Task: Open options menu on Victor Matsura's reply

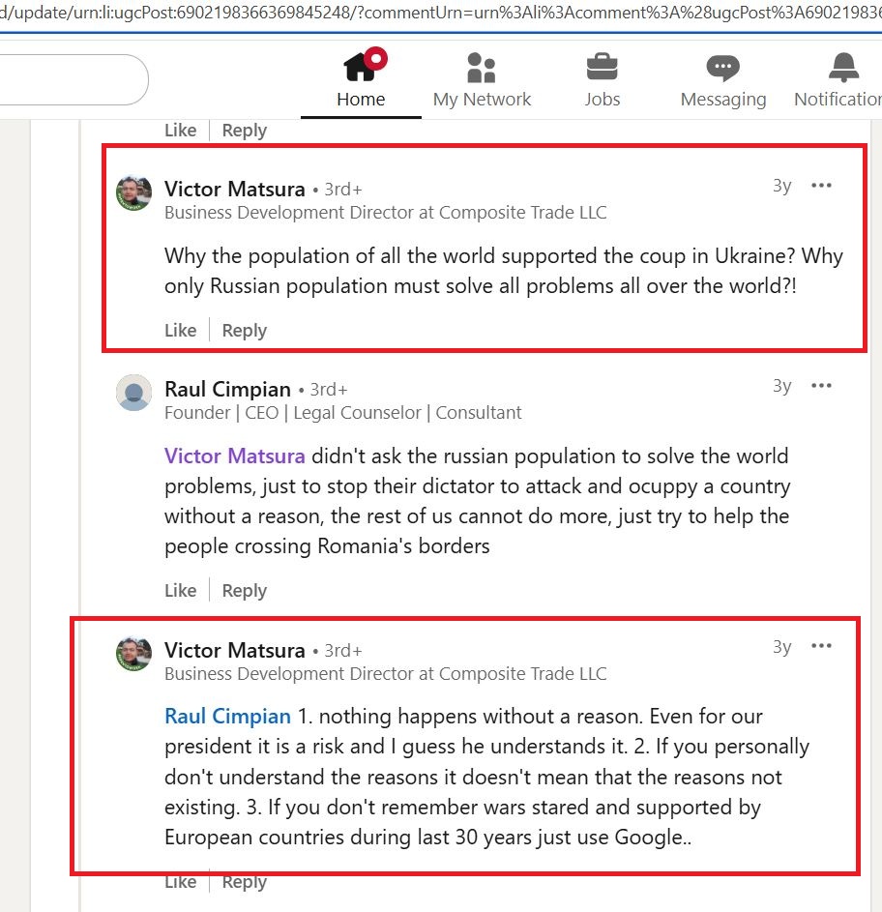Action: pos(821,646)
